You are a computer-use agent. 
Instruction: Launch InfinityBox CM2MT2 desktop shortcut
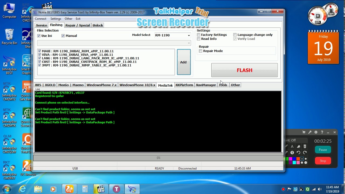point(9,92)
